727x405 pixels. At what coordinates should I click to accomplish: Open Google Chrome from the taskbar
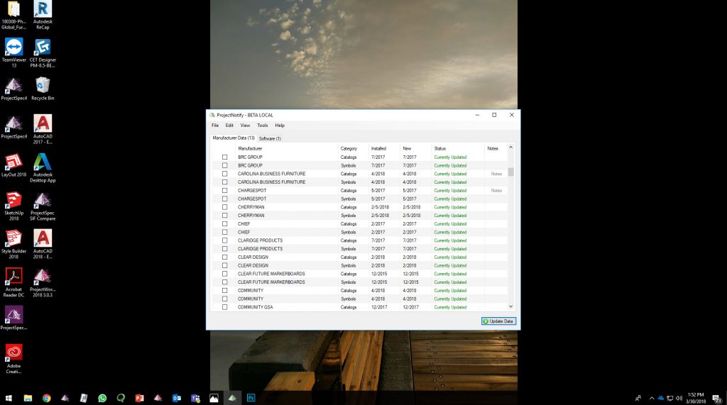[x=46, y=398]
